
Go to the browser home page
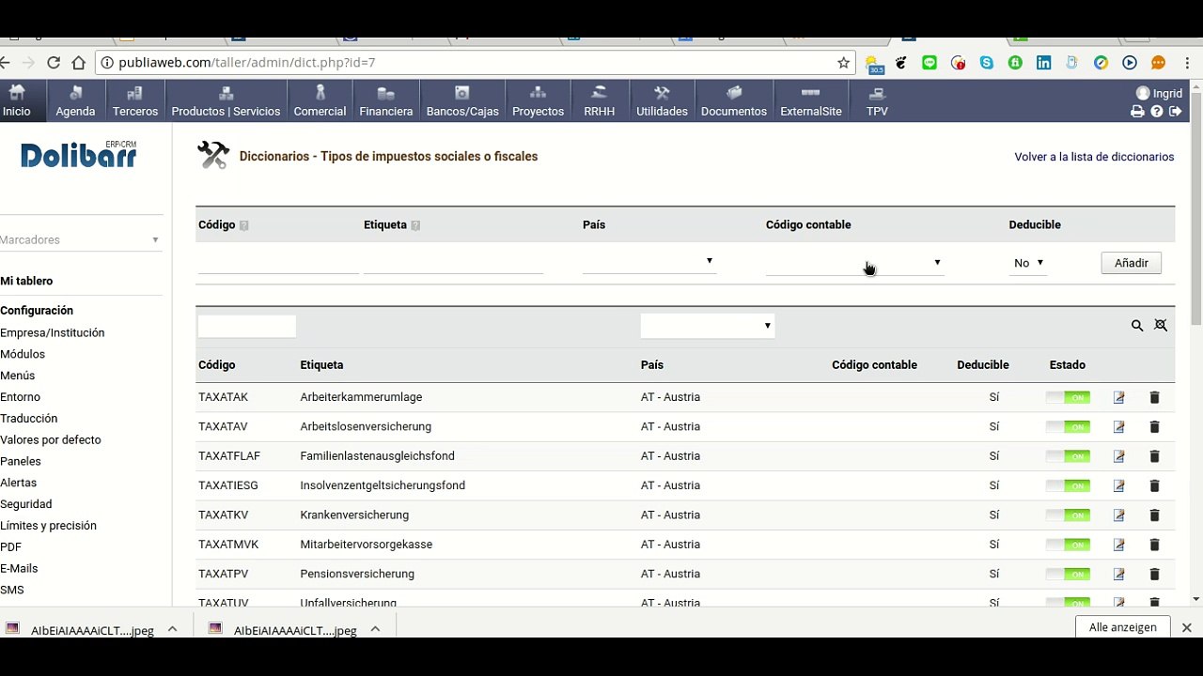79,63
